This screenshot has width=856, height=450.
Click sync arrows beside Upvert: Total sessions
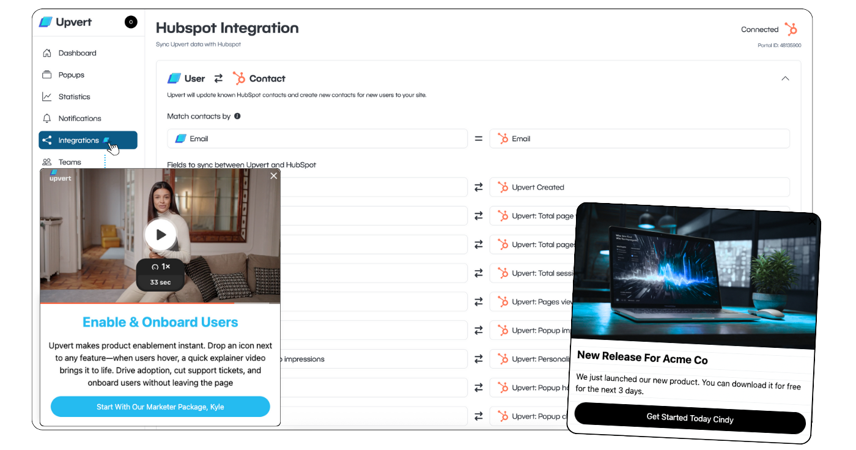479,273
